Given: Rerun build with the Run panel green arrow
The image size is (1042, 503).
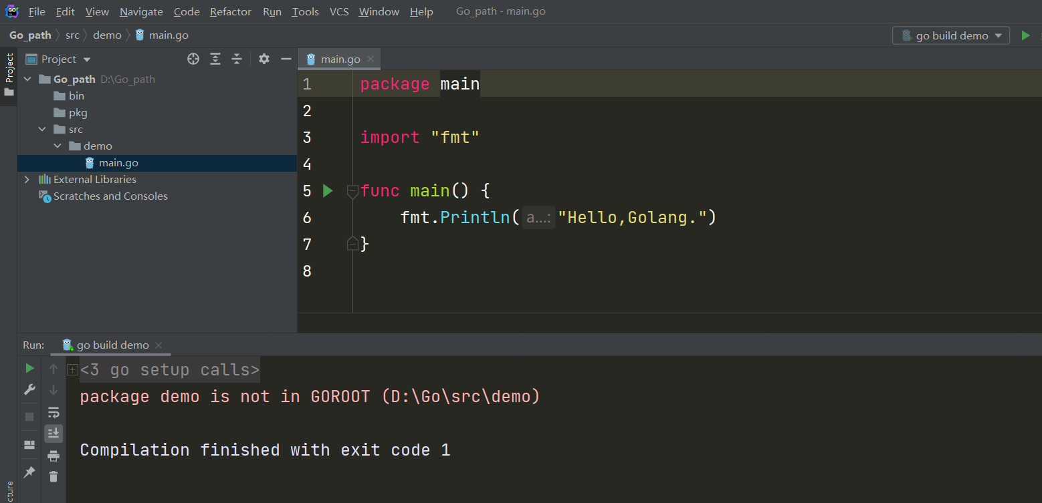Looking at the screenshot, I should click(x=29, y=368).
